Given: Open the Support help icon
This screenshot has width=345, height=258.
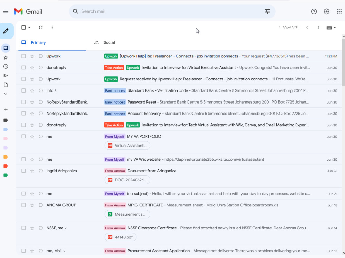Looking at the screenshot, I should (x=314, y=11).
